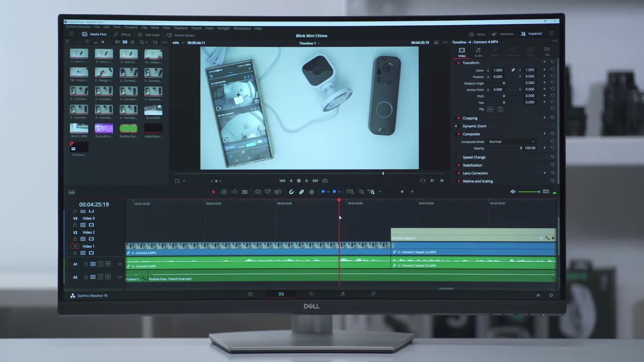Screen dimensions: 644x362
Task: Toggle timeline Snapping magnet icon
Action: (291, 192)
